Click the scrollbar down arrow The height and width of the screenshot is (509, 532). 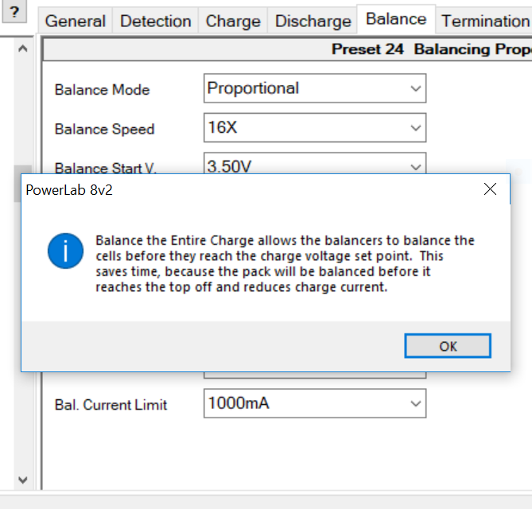pos(22,480)
